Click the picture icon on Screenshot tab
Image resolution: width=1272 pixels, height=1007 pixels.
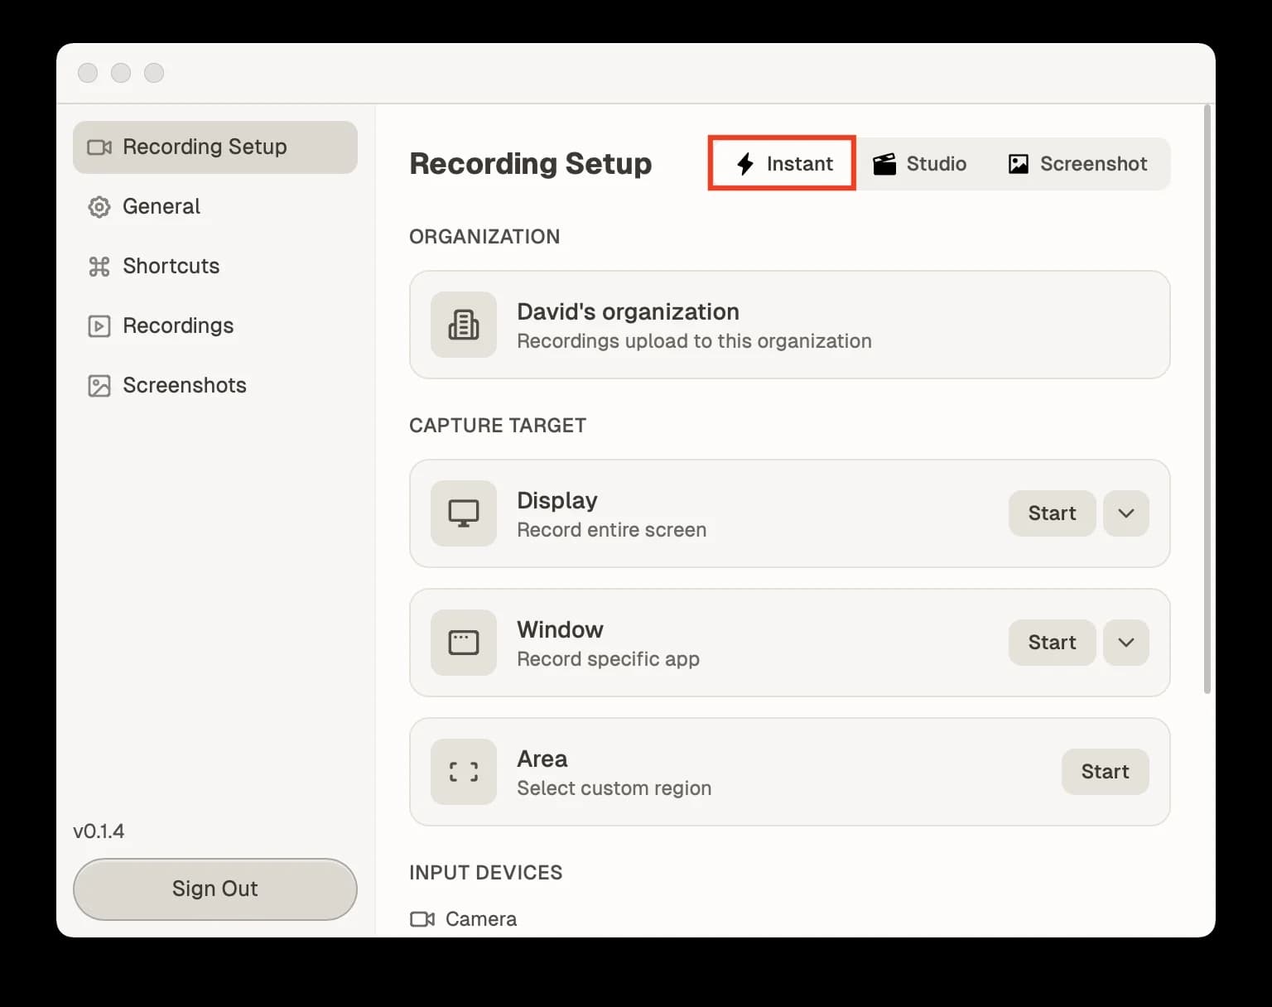click(x=1017, y=163)
